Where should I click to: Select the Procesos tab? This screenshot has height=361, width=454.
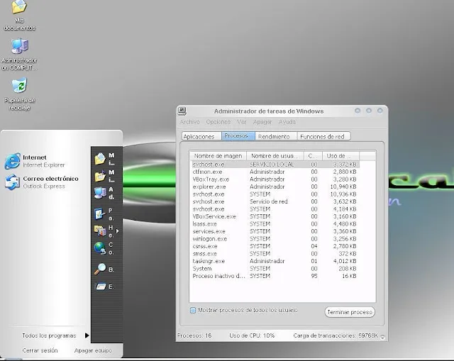point(238,135)
